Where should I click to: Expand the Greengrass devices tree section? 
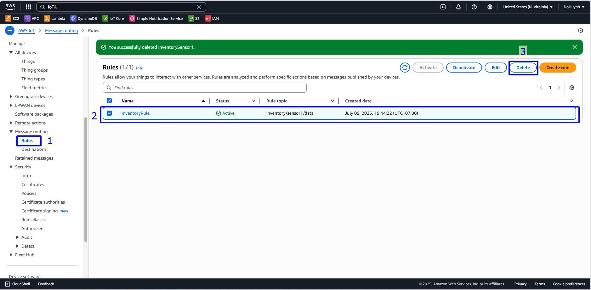coord(11,96)
